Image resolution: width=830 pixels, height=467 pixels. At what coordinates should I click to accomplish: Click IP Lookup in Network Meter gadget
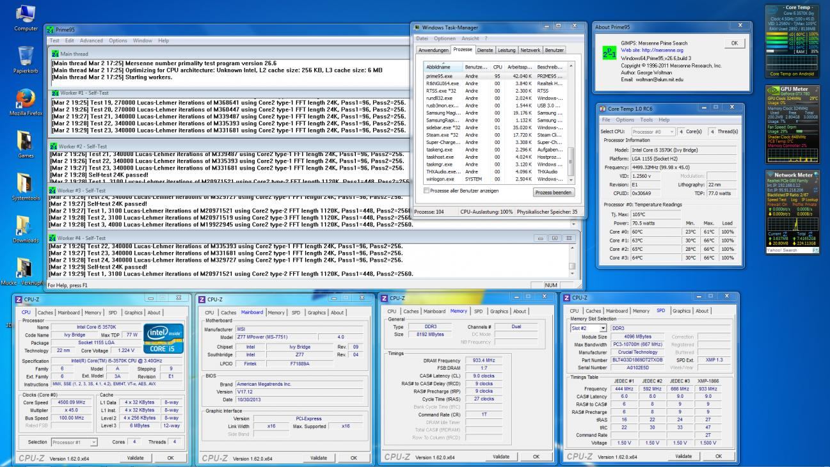811,198
